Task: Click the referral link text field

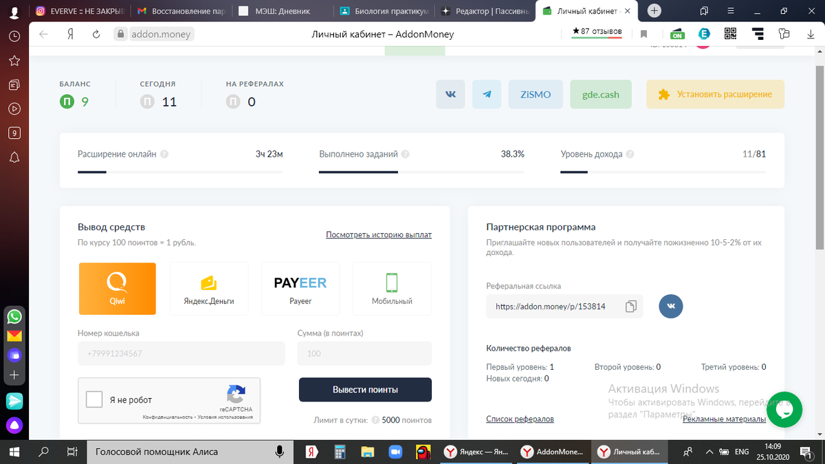Action: pyautogui.click(x=564, y=307)
